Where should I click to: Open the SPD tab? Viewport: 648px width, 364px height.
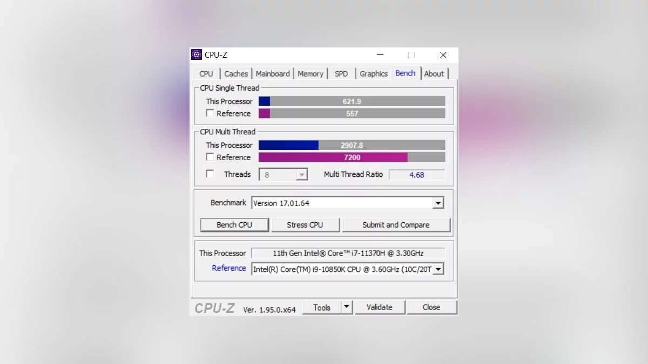pos(341,74)
